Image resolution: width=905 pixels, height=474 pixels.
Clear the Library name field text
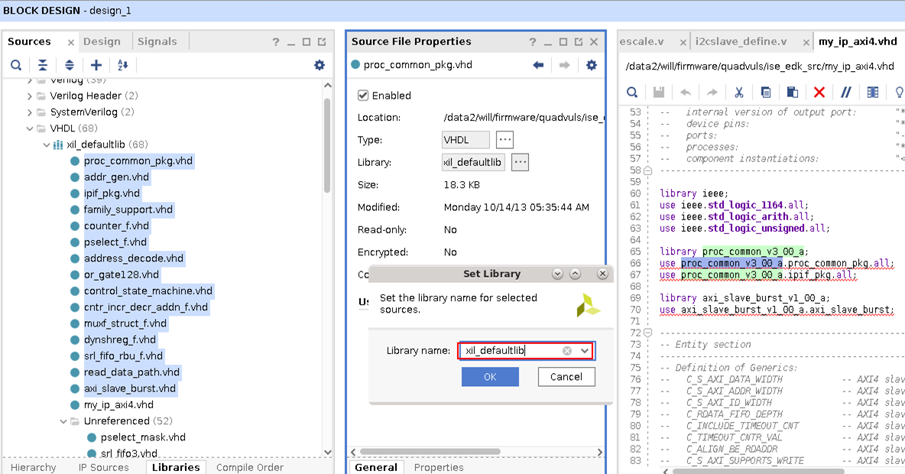[x=567, y=350]
